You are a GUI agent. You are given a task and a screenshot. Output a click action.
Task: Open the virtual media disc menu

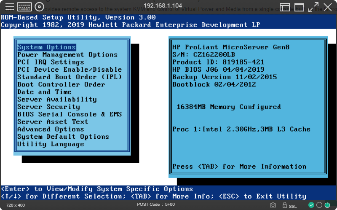(x=39, y=7)
